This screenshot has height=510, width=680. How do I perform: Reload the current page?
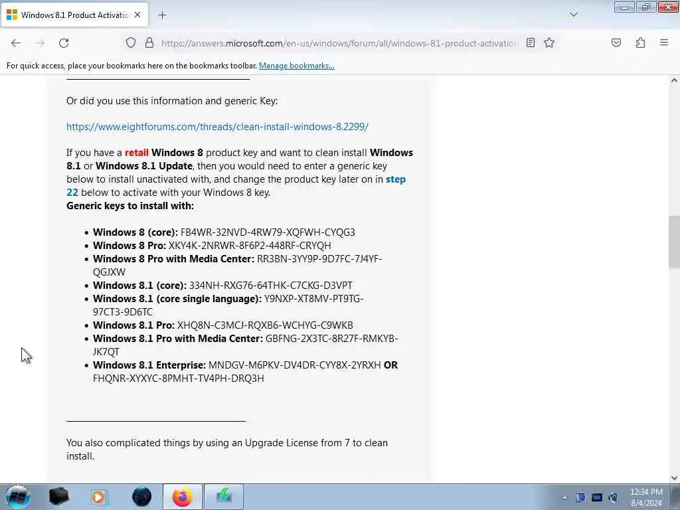coord(64,43)
